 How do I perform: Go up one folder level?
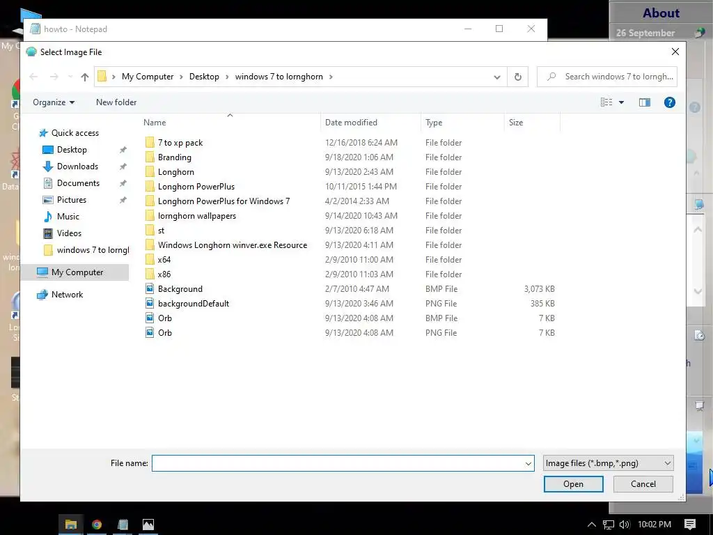84,77
